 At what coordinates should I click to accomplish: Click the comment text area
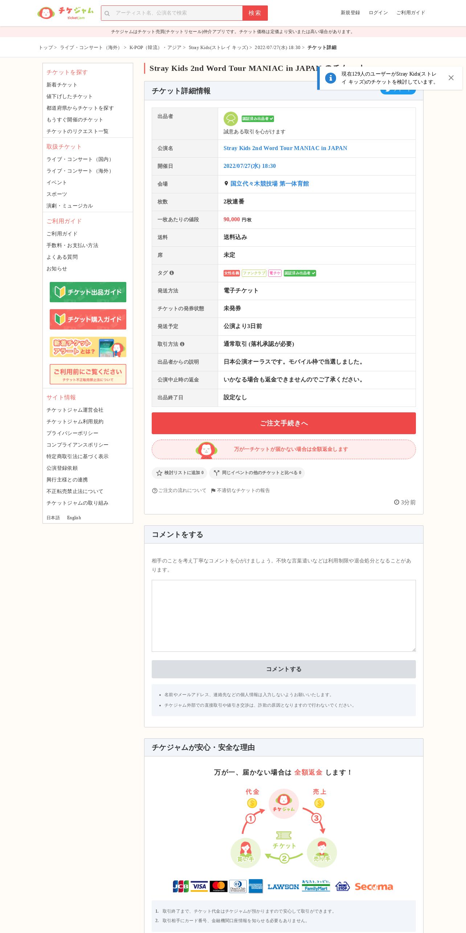point(284,616)
